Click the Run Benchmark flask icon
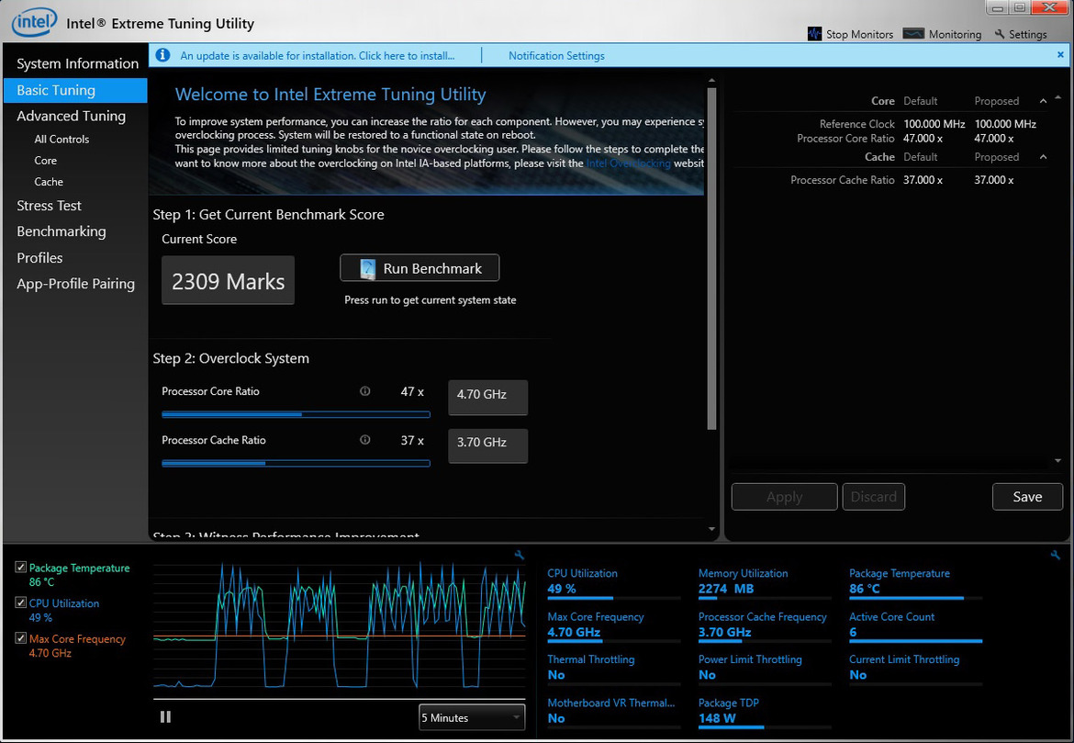The height and width of the screenshot is (743, 1074). [368, 269]
